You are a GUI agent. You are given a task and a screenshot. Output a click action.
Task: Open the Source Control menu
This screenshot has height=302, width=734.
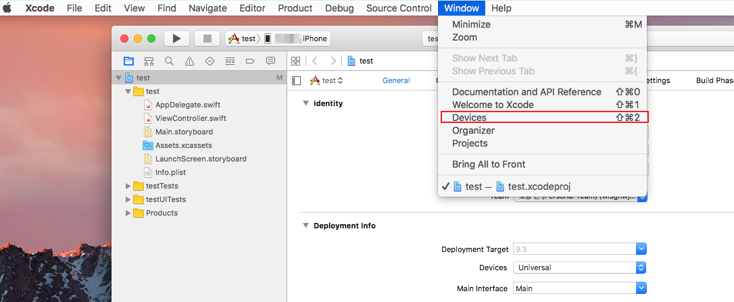(399, 8)
